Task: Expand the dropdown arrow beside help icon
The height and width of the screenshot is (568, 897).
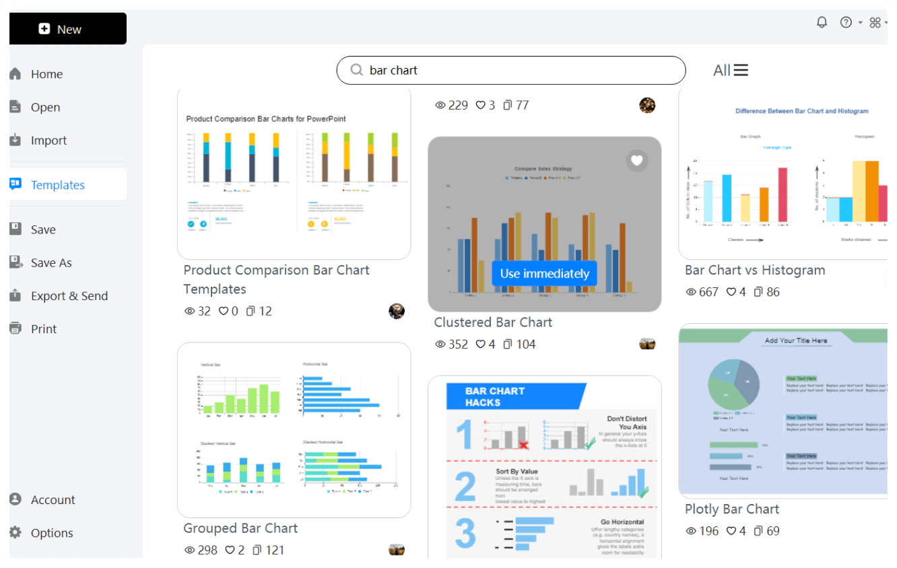Action: click(x=860, y=23)
